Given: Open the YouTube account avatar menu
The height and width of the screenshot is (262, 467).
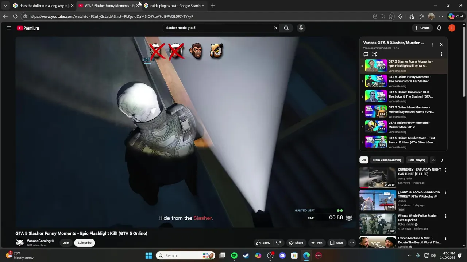Looking at the screenshot, I should [x=452, y=28].
